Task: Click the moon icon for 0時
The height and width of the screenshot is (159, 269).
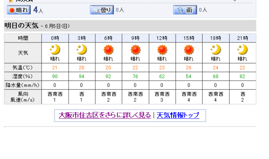Action: tap(55, 49)
